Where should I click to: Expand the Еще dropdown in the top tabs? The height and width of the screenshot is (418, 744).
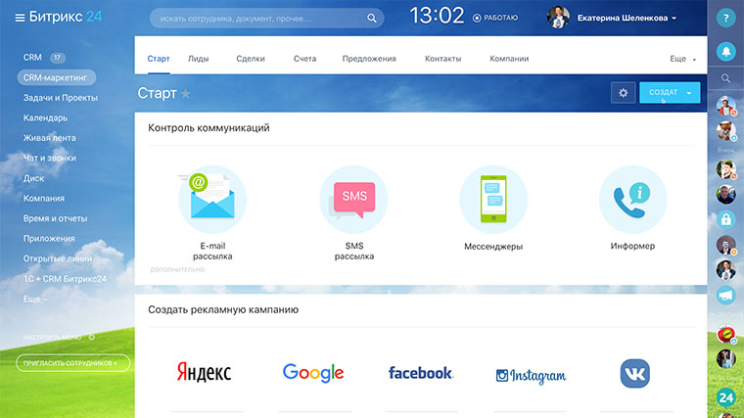pyautogui.click(x=682, y=59)
